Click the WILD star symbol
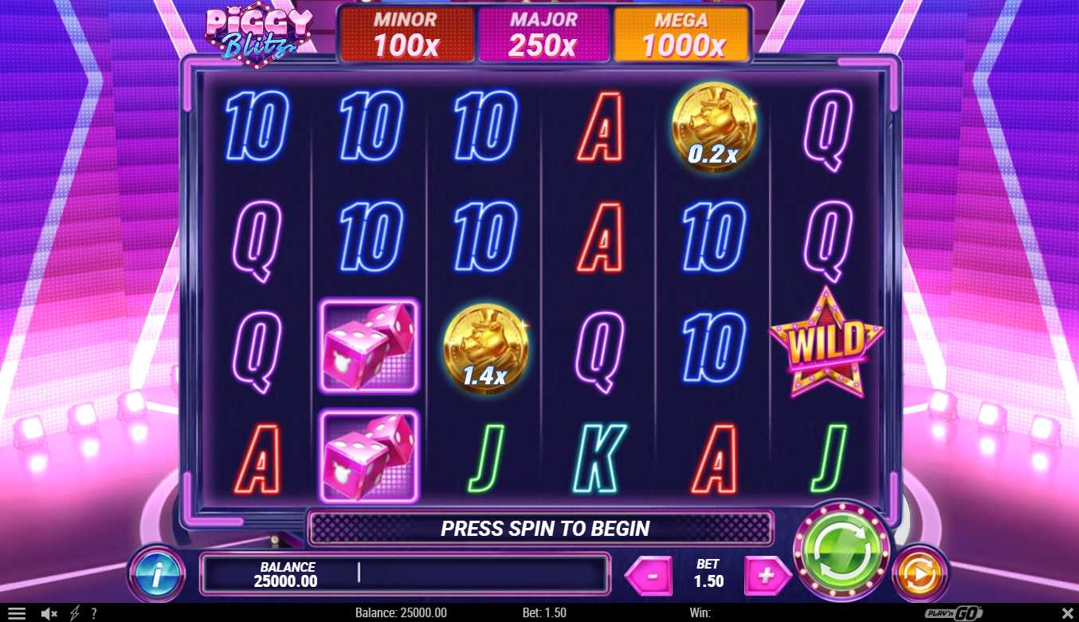This screenshot has width=1079, height=622. [826, 343]
